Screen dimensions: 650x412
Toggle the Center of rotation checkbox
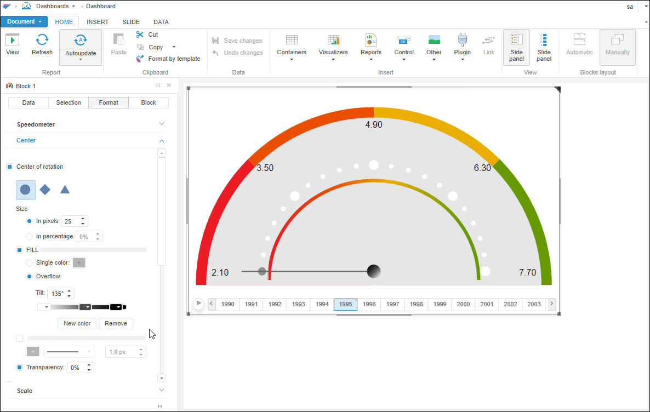click(x=10, y=167)
